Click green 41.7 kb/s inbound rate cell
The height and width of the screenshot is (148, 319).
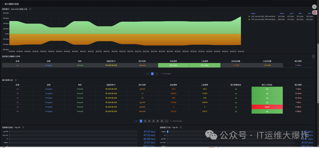205,65
